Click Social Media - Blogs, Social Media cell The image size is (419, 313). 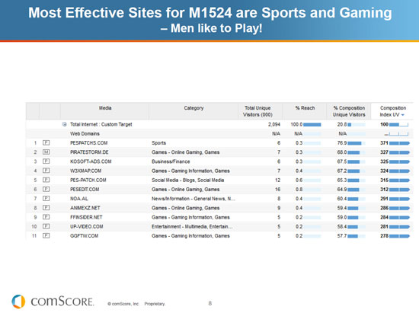coord(188,180)
